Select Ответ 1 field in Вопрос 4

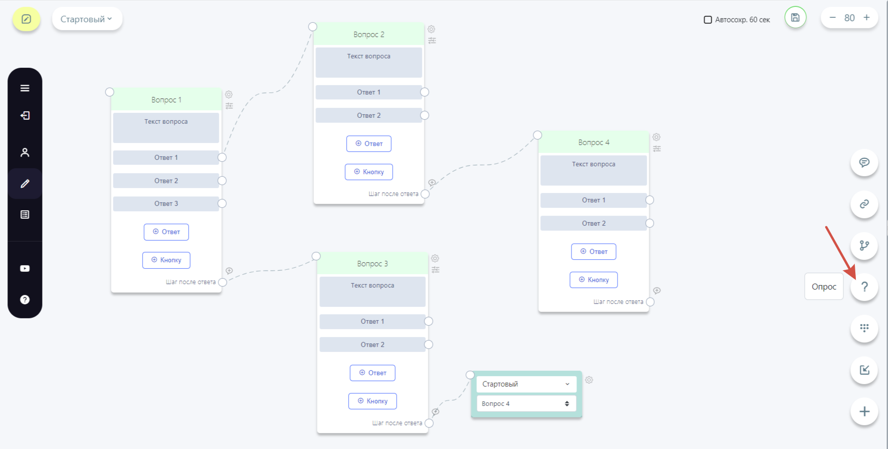click(594, 200)
